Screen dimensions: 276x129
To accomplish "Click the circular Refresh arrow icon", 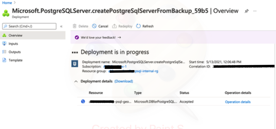I will pos(138,26).
